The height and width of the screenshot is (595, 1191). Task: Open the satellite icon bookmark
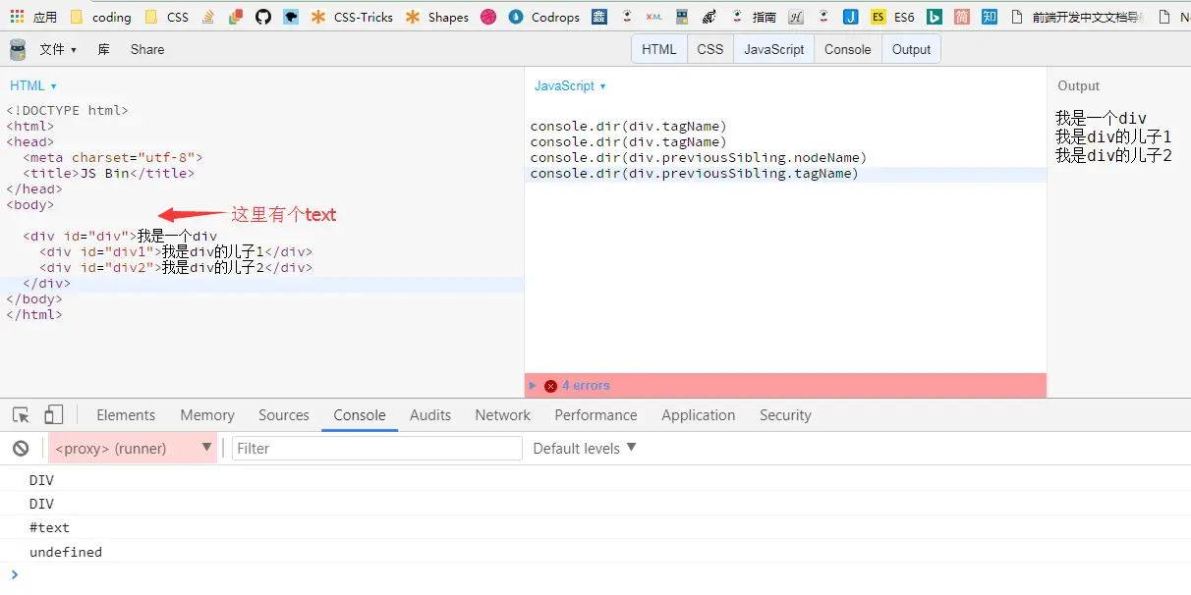coord(709,17)
